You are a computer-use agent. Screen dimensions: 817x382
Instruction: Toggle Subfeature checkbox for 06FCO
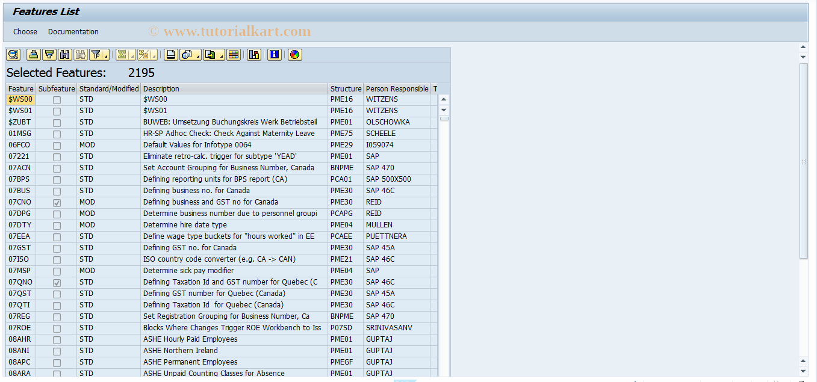pyautogui.click(x=57, y=146)
